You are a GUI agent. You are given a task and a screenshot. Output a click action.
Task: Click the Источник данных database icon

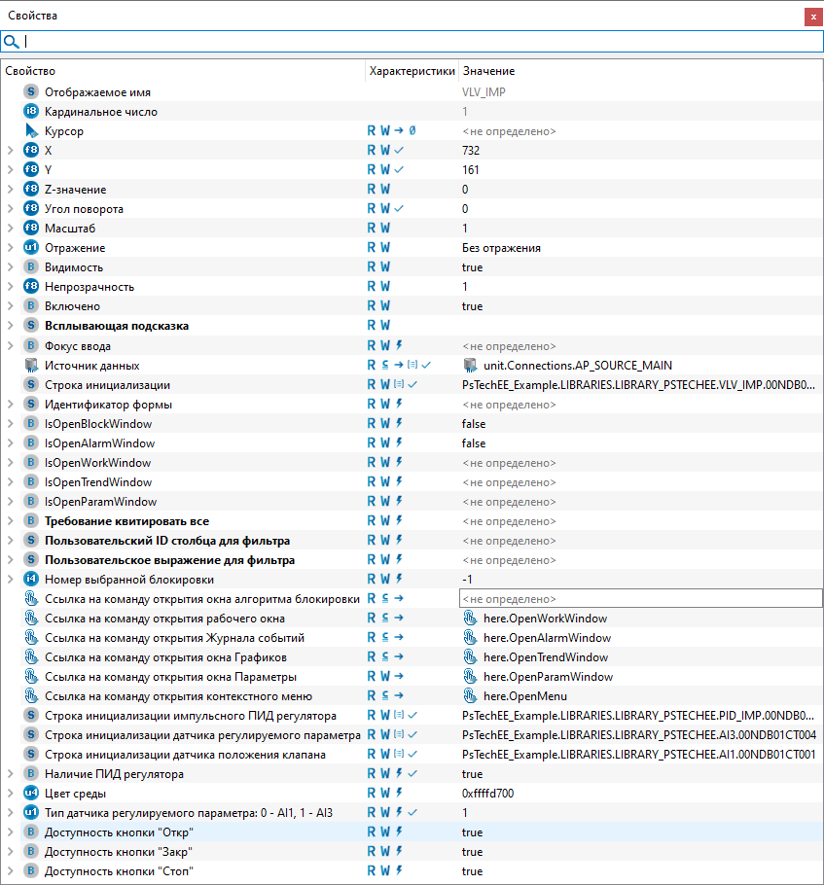point(31,366)
